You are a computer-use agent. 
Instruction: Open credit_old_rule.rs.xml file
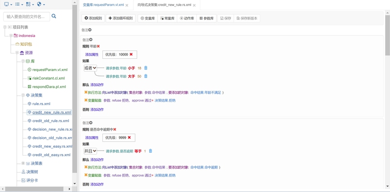(x=51, y=121)
